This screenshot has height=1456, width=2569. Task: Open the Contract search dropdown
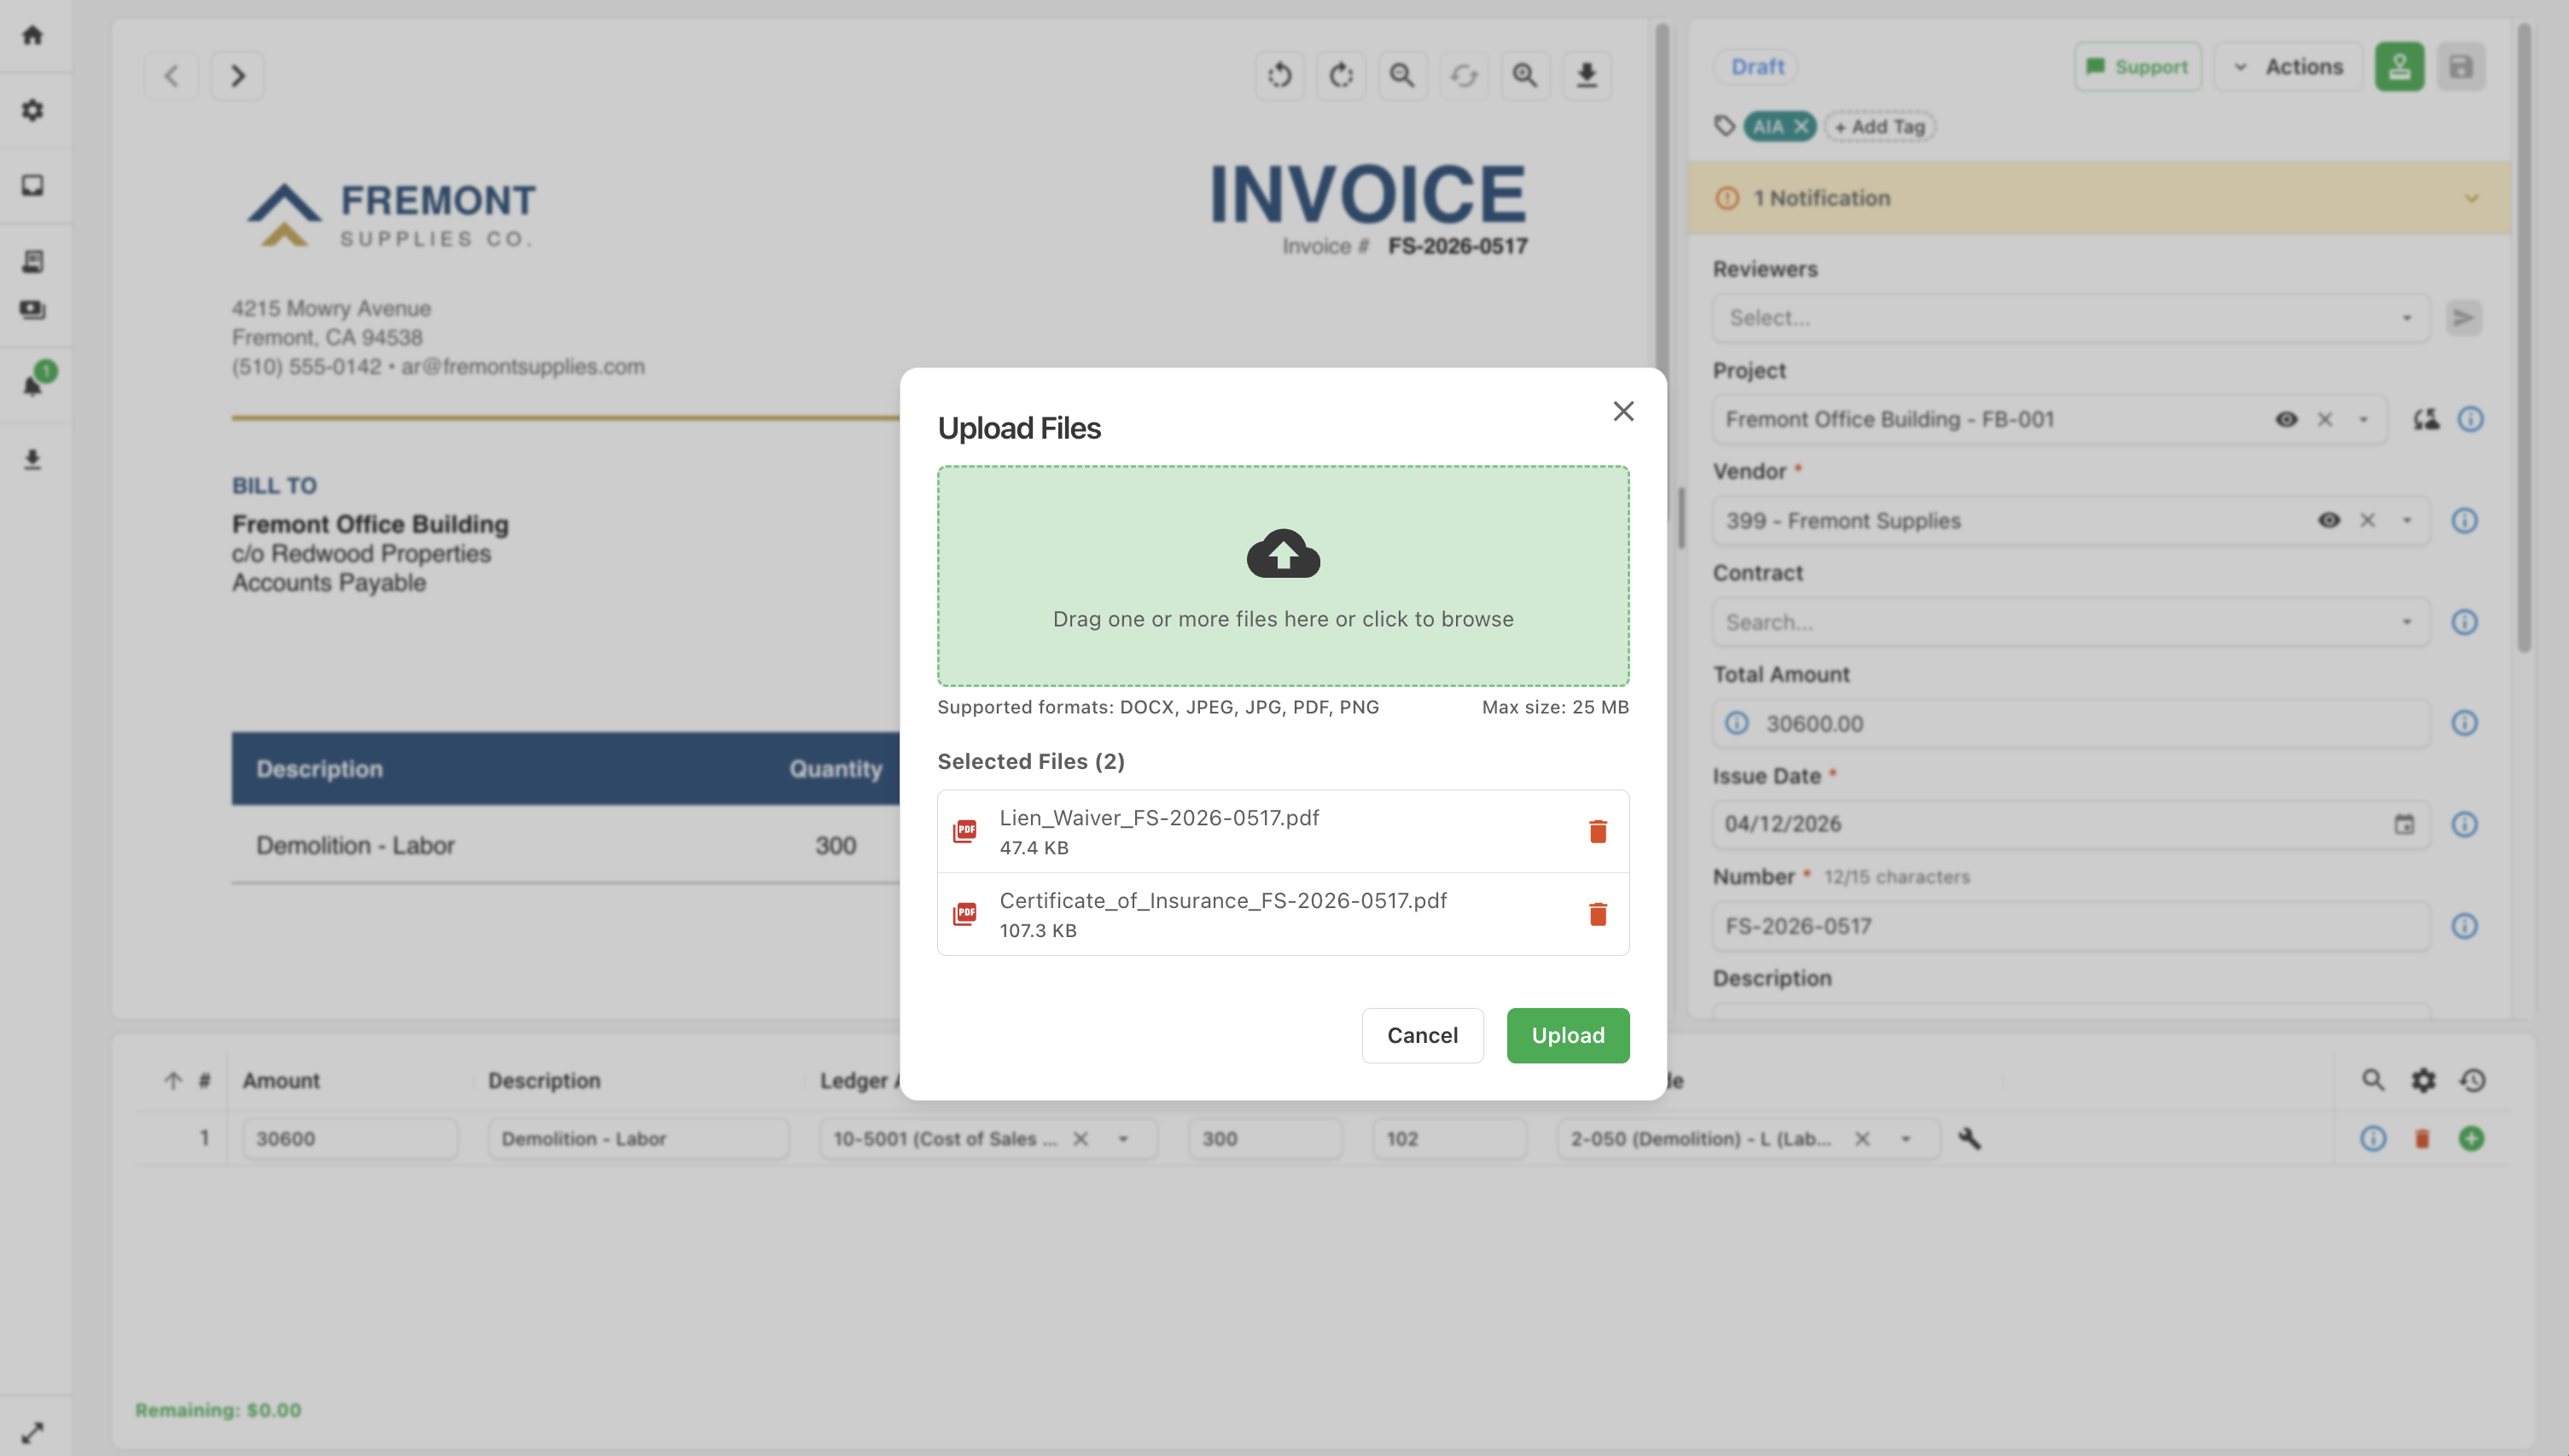pyautogui.click(x=2071, y=622)
